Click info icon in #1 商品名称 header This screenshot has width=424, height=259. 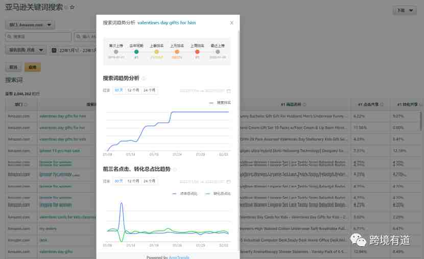(304, 105)
